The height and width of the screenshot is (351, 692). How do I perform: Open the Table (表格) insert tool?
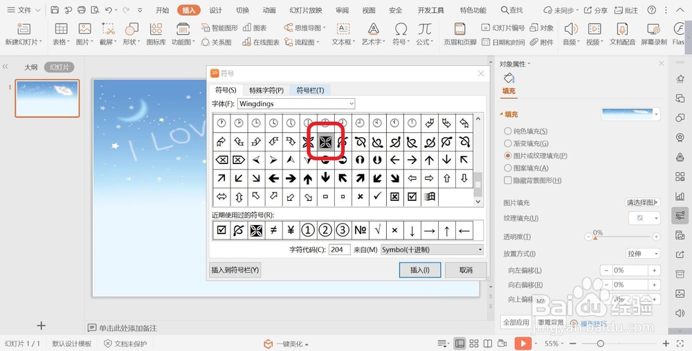point(61,29)
